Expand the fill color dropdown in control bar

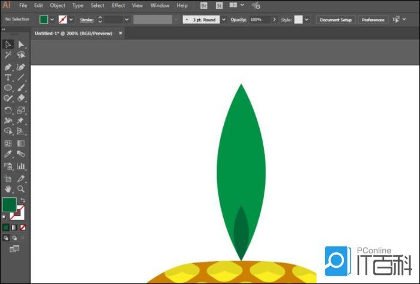pos(52,20)
